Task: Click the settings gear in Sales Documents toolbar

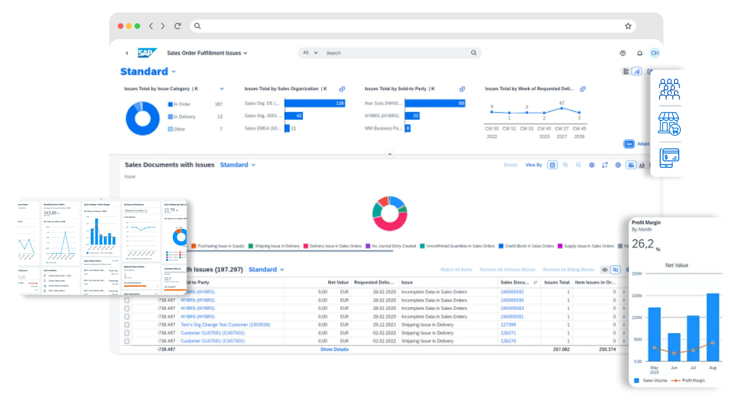Action: pyautogui.click(x=592, y=165)
